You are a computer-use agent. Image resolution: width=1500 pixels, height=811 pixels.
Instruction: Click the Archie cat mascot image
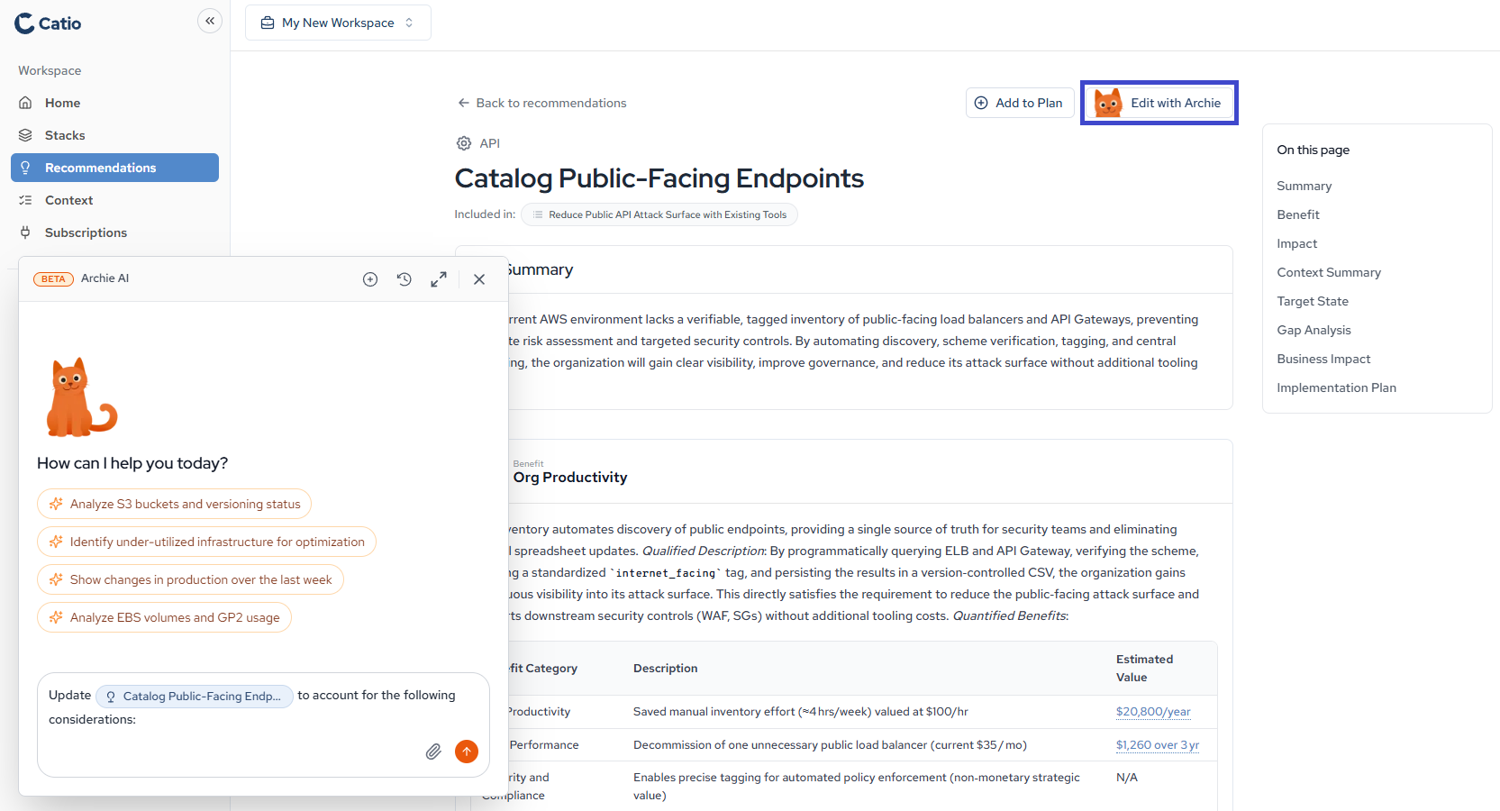(x=81, y=397)
